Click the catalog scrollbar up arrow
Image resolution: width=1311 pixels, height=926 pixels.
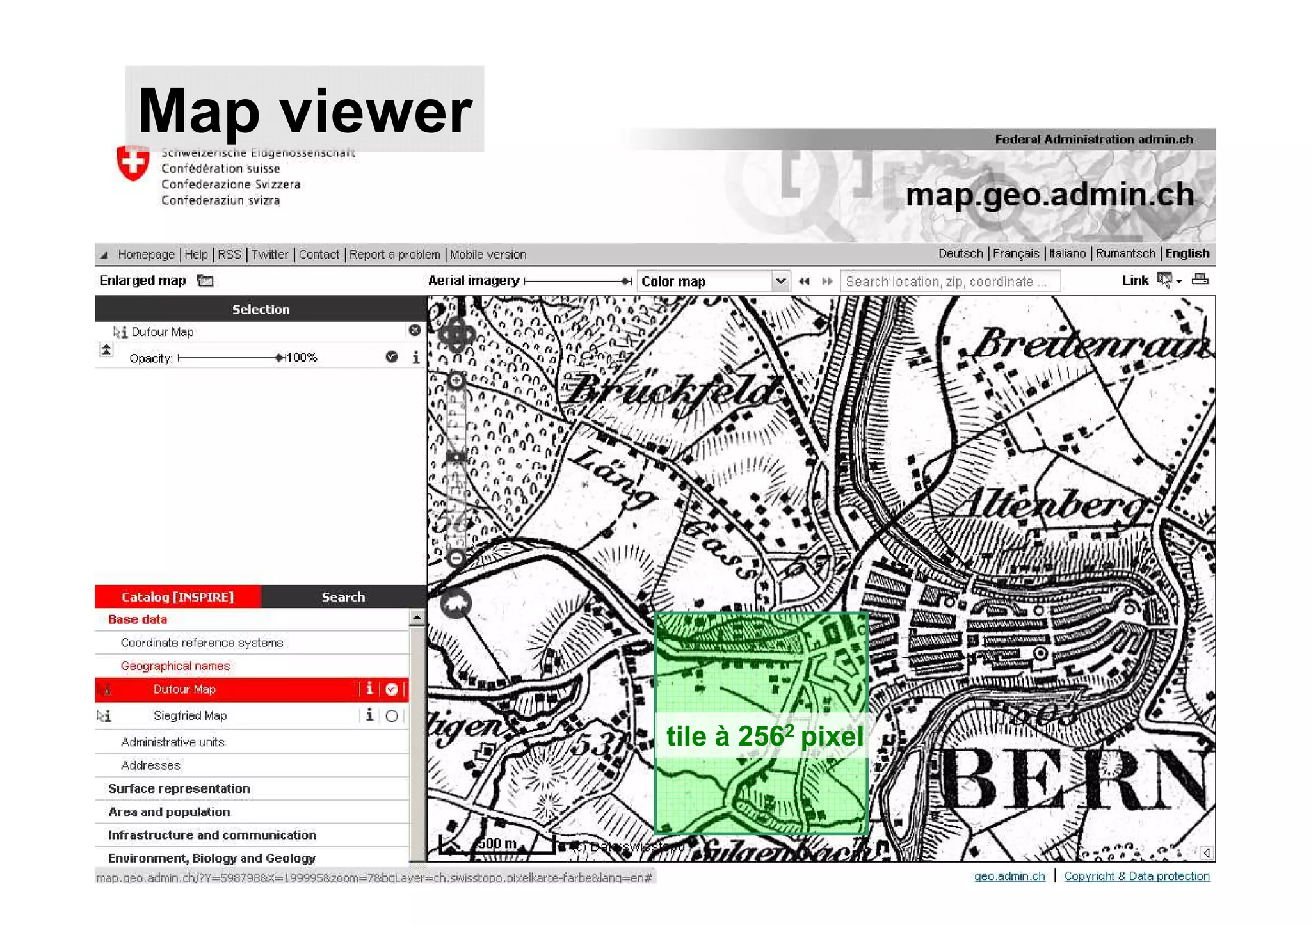(417, 618)
